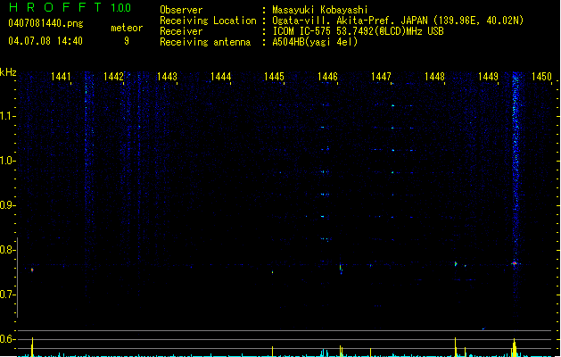Click the small echo just before 1445

pos(272,272)
